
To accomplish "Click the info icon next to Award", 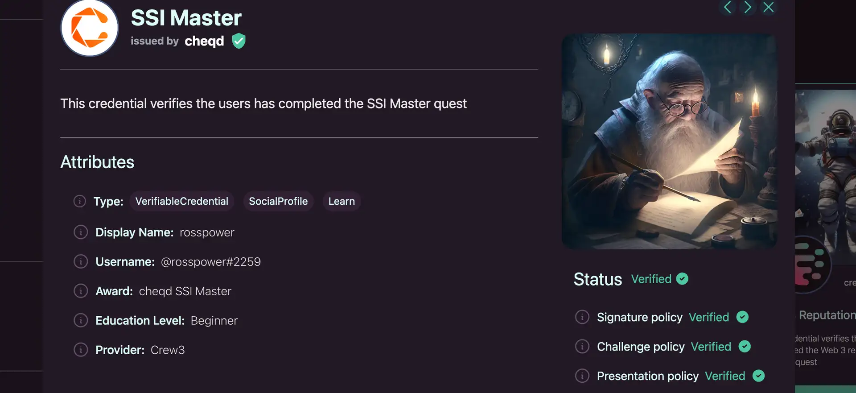I will pyautogui.click(x=81, y=291).
